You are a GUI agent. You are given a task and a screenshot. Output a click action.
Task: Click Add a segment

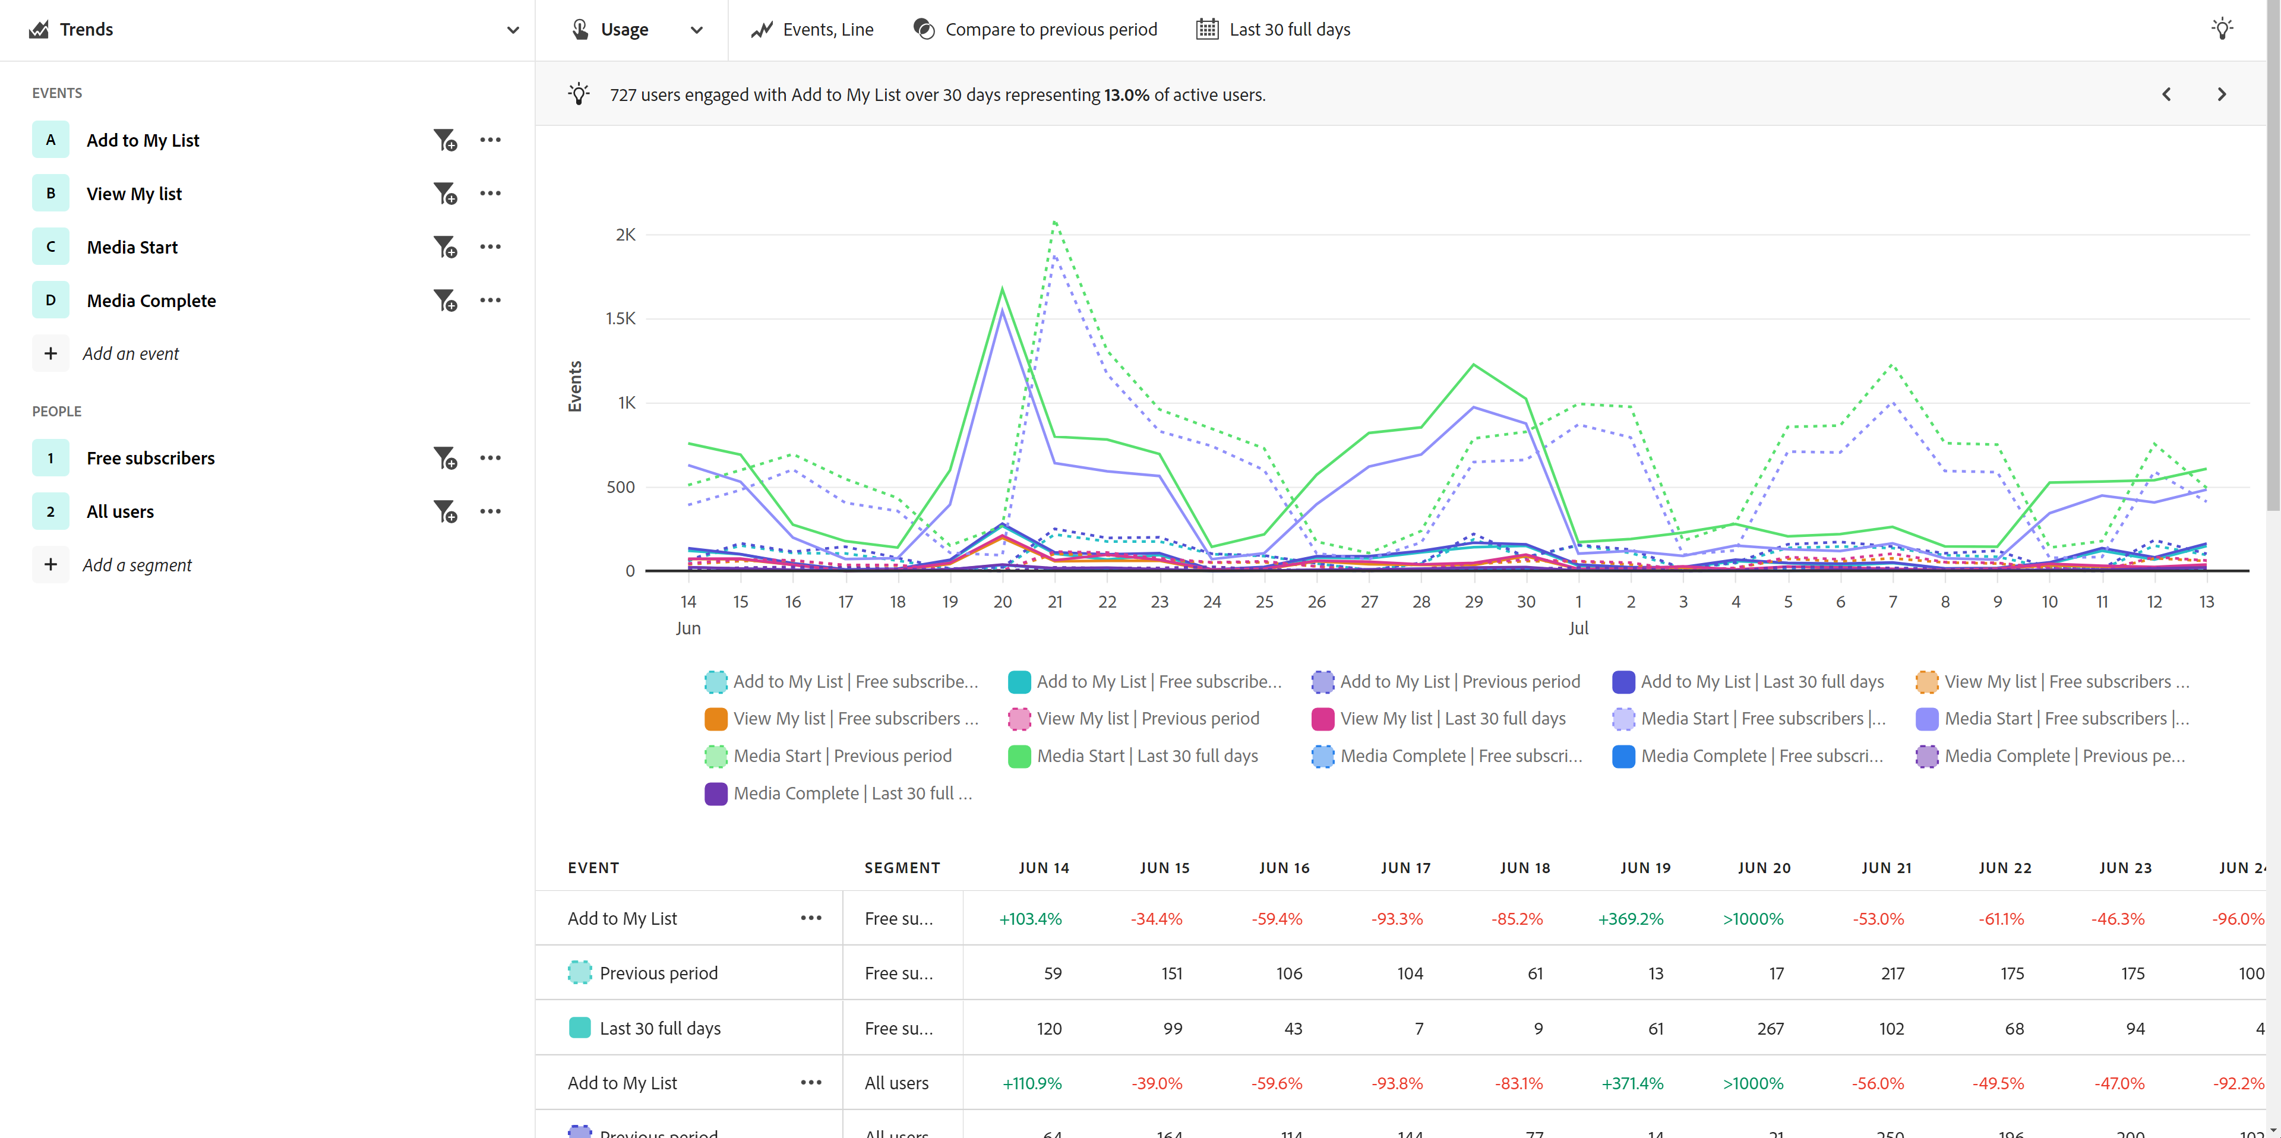(137, 565)
